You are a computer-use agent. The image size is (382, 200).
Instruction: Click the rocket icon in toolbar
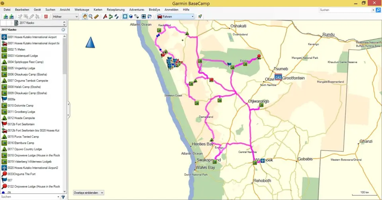pos(200,16)
